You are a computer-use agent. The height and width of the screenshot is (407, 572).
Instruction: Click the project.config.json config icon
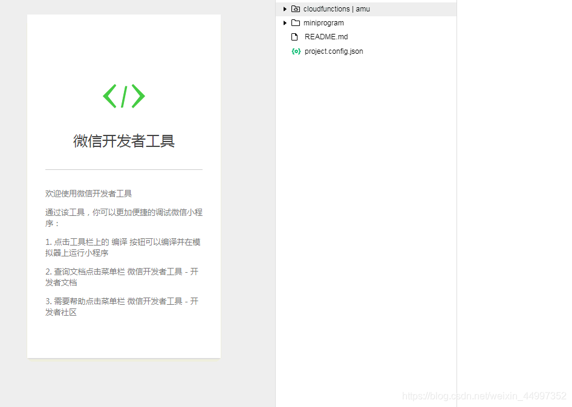pos(296,51)
